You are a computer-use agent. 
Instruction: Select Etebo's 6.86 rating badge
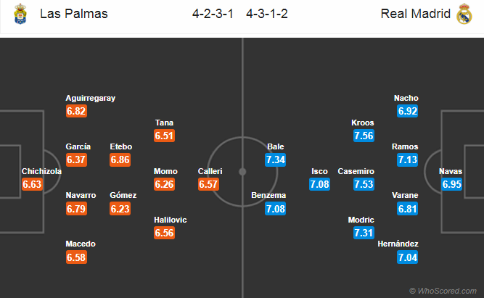click(x=120, y=160)
